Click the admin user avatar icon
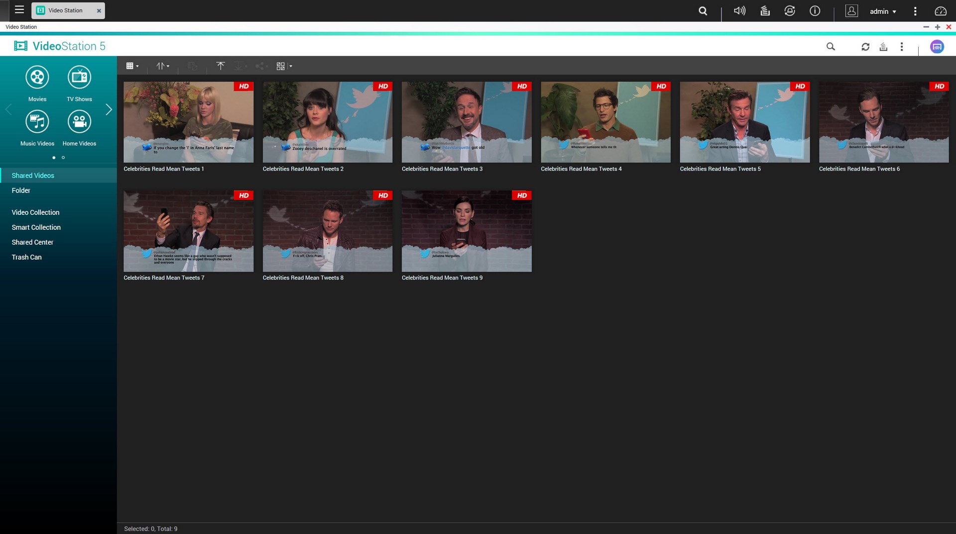 pos(852,11)
